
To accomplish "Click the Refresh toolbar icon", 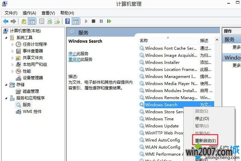I will [50, 21].
